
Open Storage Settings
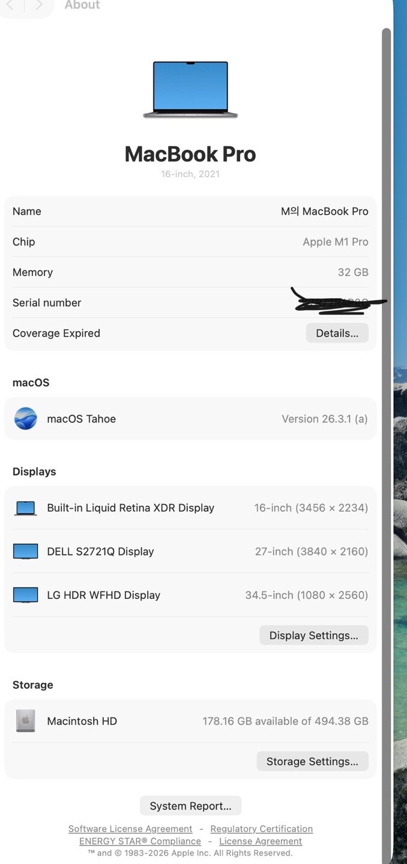[x=312, y=761]
